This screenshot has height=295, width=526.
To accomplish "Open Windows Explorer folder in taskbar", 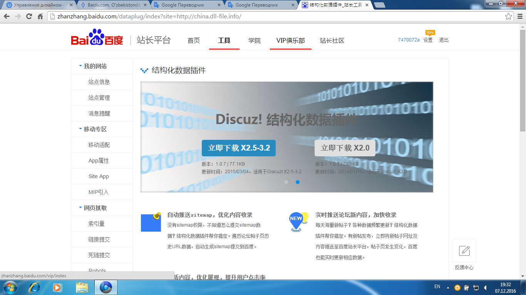I will click(x=82, y=287).
